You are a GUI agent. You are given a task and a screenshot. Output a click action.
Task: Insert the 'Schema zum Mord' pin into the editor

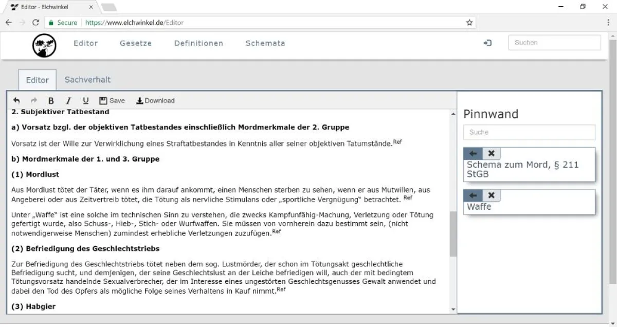[473, 153]
